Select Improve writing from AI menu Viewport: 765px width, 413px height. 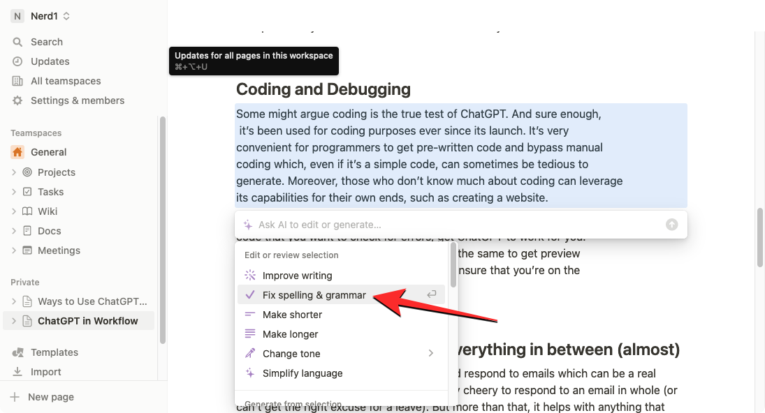coord(341,275)
